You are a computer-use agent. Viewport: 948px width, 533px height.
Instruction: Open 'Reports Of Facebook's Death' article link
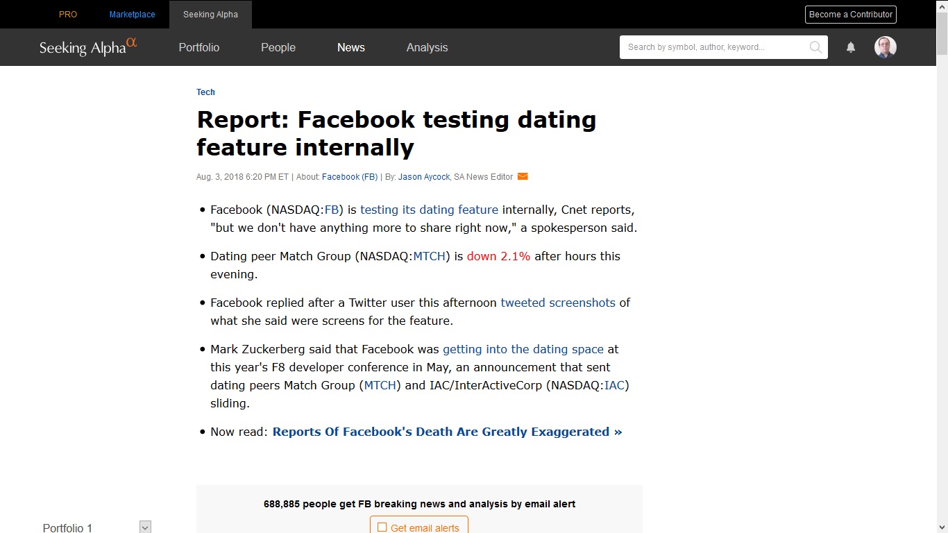(447, 432)
